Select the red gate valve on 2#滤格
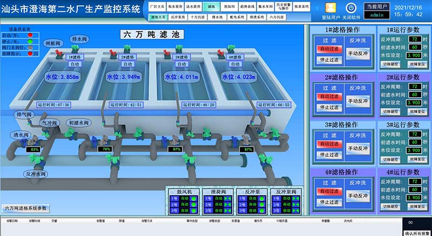Viewport: 432px width, 236px height. (113, 53)
